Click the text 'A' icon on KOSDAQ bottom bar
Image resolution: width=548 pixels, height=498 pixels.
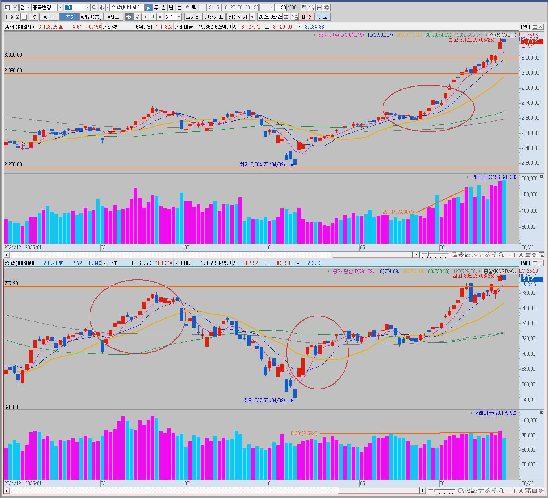[x=521, y=491]
